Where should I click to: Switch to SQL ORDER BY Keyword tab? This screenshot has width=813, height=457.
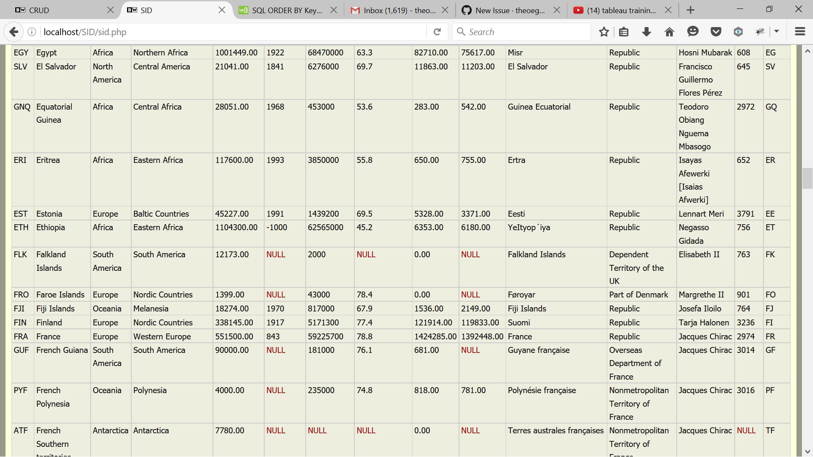282,10
